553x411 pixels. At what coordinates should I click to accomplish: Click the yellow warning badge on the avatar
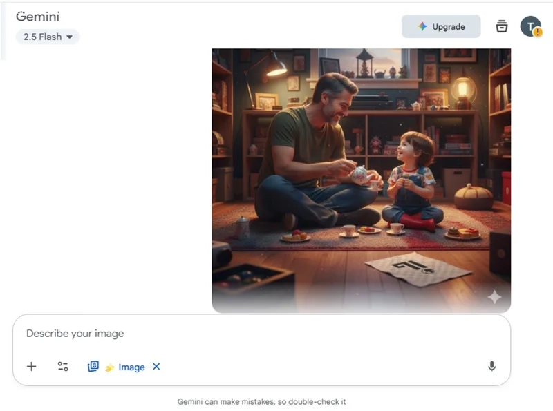point(538,32)
